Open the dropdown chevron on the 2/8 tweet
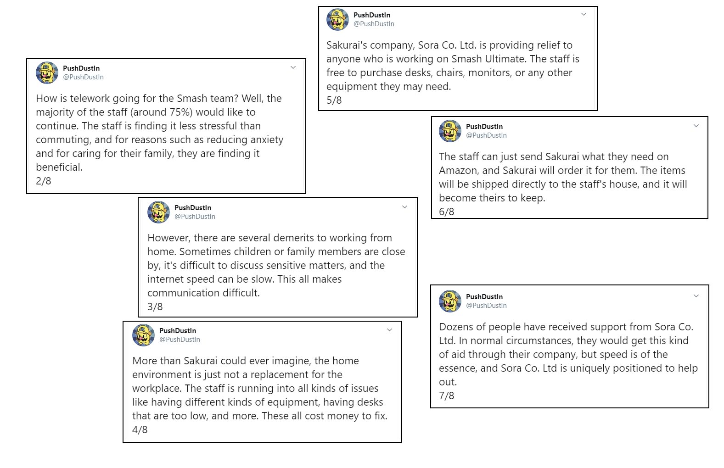This screenshot has width=724, height=468. click(293, 67)
